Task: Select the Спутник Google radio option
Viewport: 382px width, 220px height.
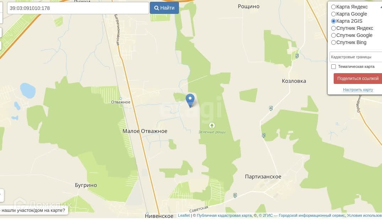Action: (x=333, y=36)
